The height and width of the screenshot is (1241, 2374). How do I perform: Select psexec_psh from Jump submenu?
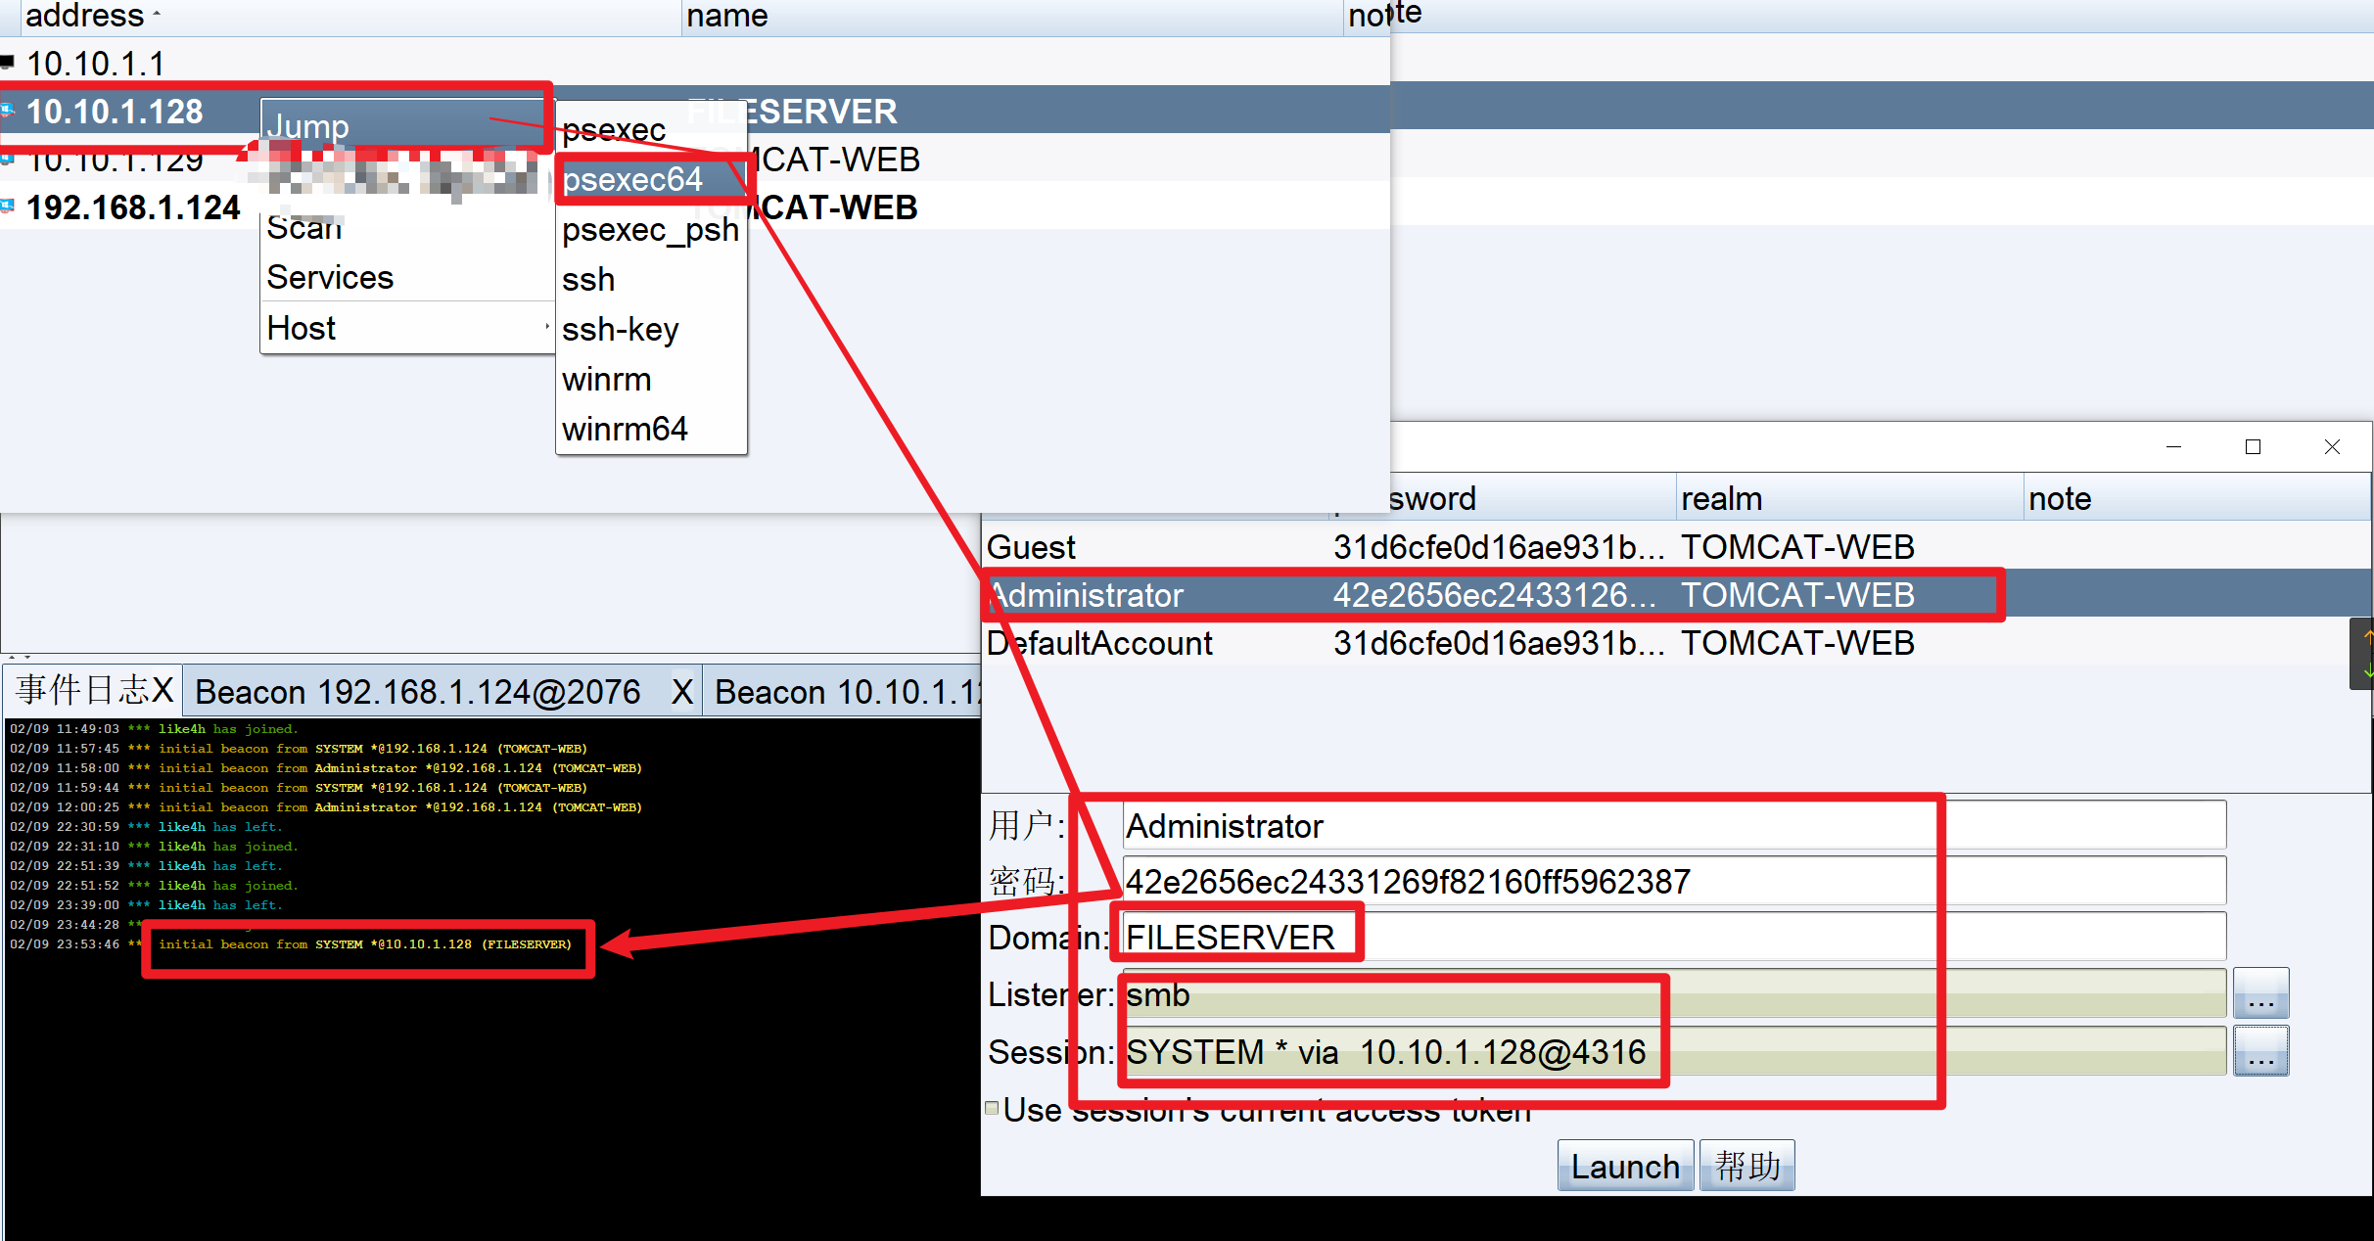tap(650, 230)
